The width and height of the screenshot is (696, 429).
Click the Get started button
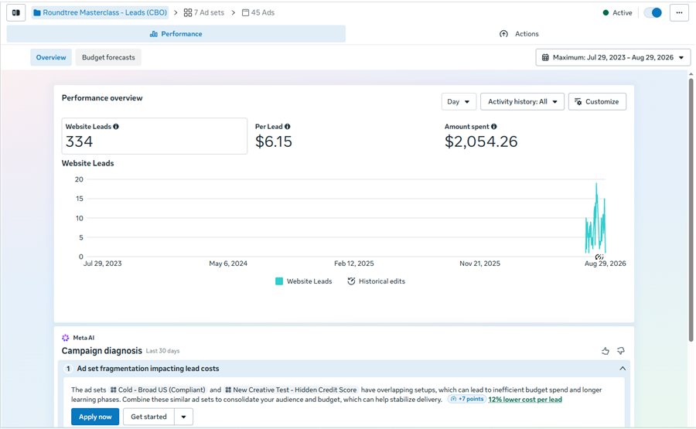[x=148, y=417]
